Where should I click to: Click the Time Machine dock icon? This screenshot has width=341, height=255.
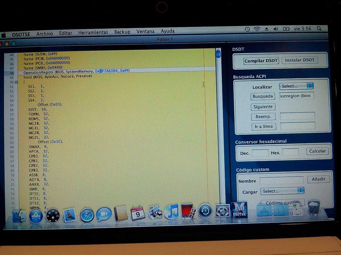pos(205,211)
